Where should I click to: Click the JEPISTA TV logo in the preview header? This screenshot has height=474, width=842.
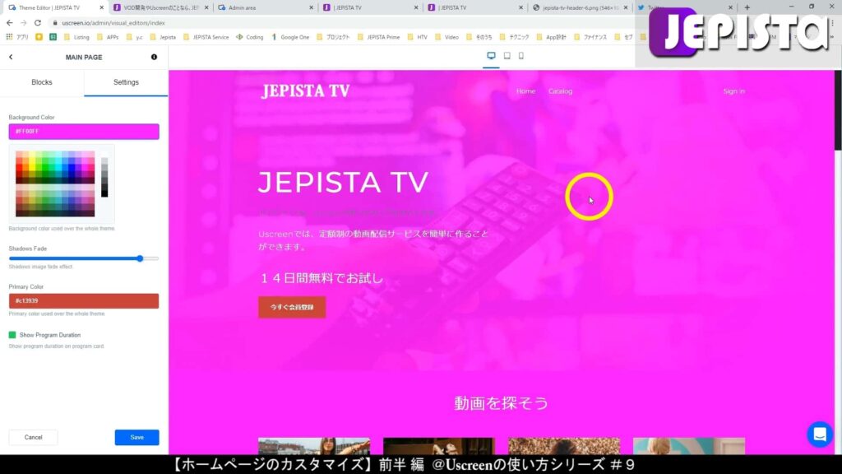click(306, 91)
